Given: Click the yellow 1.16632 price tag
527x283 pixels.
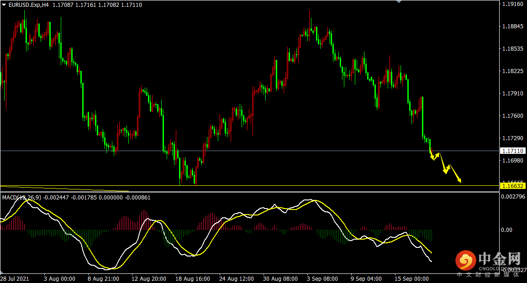Looking at the screenshot, I should [x=513, y=186].
